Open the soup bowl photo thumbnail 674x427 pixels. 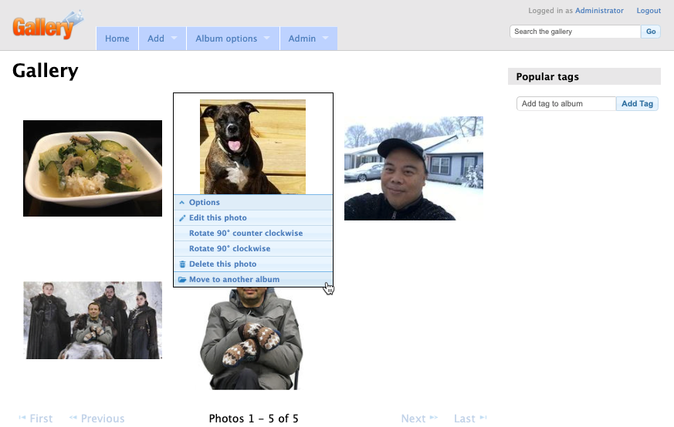pos(93,168)
